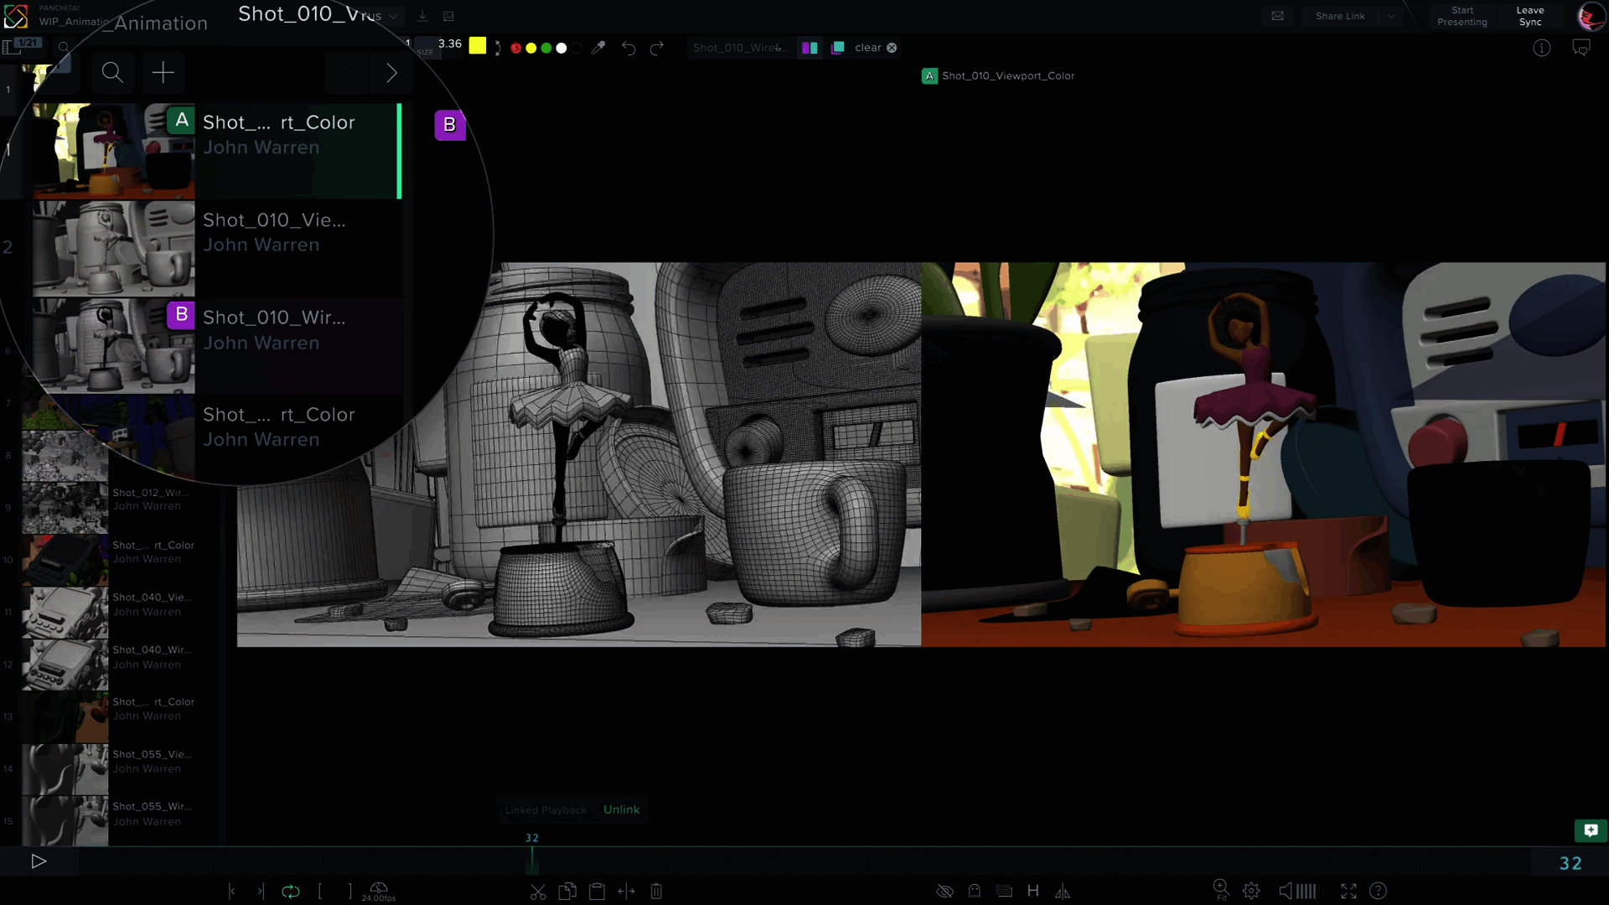
Task: Click Unlink next to Linked Playback
Action: click(x=621, y=809)
